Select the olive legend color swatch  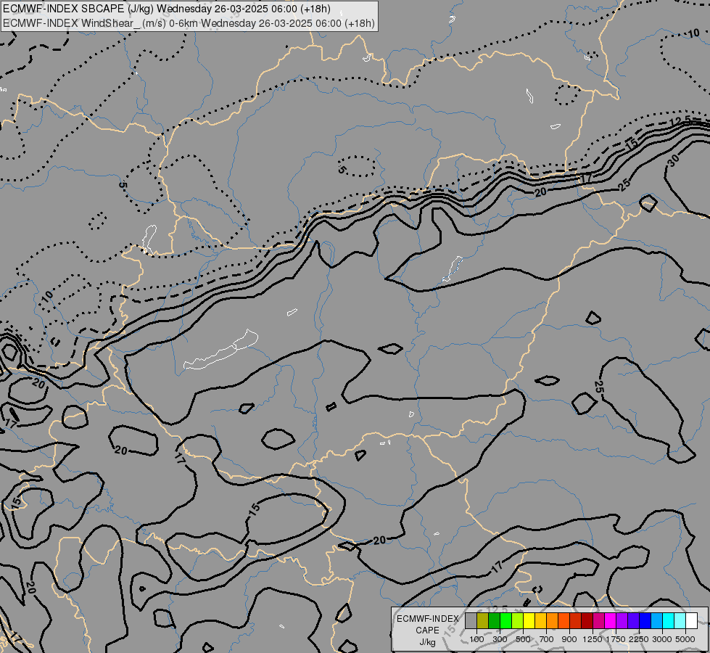tap(483, 621)
